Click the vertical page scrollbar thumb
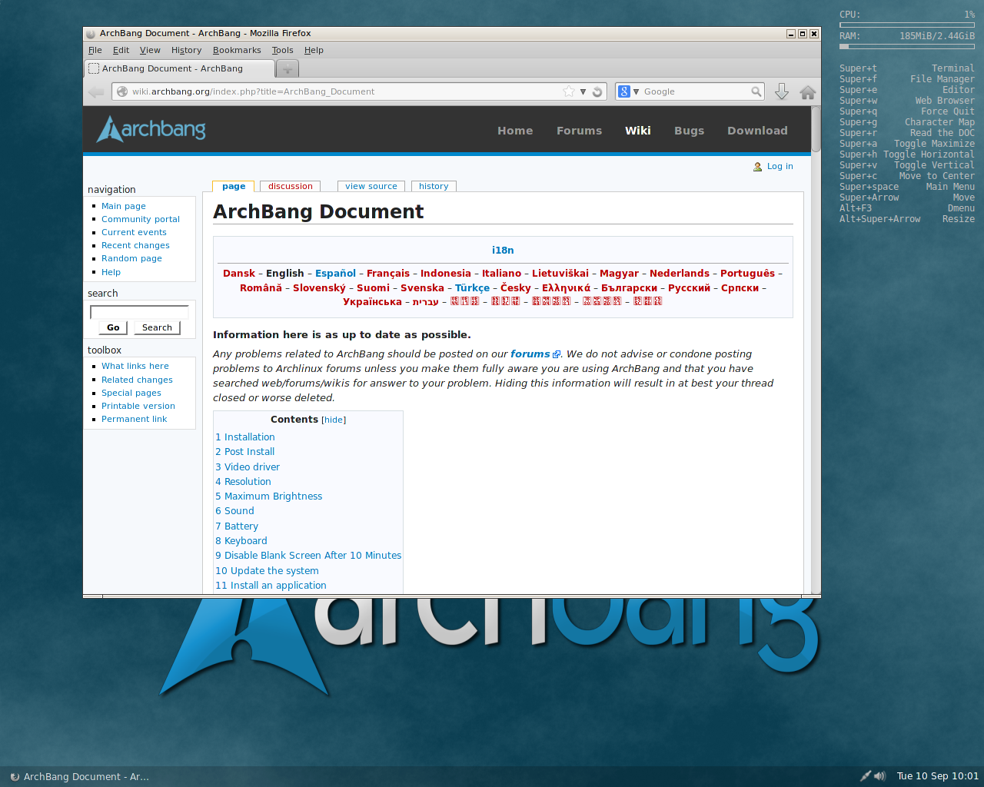Image resolution: width=984 pixels, height=787 pixels. click(x=816, y=129)
